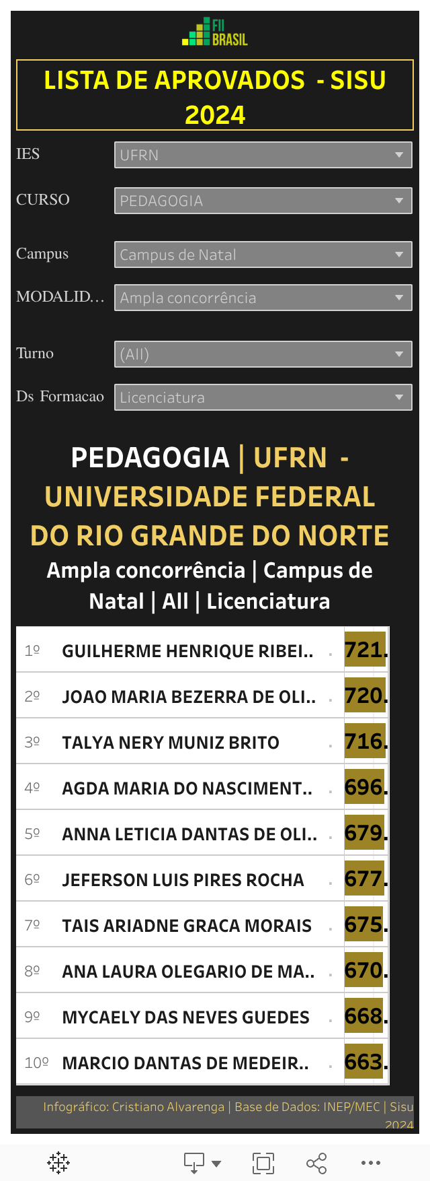Screen dimensions: 430x1181
Task: Open the Ds Formacao Licenciatura dropdown
Action: click(x=263, y=397)
